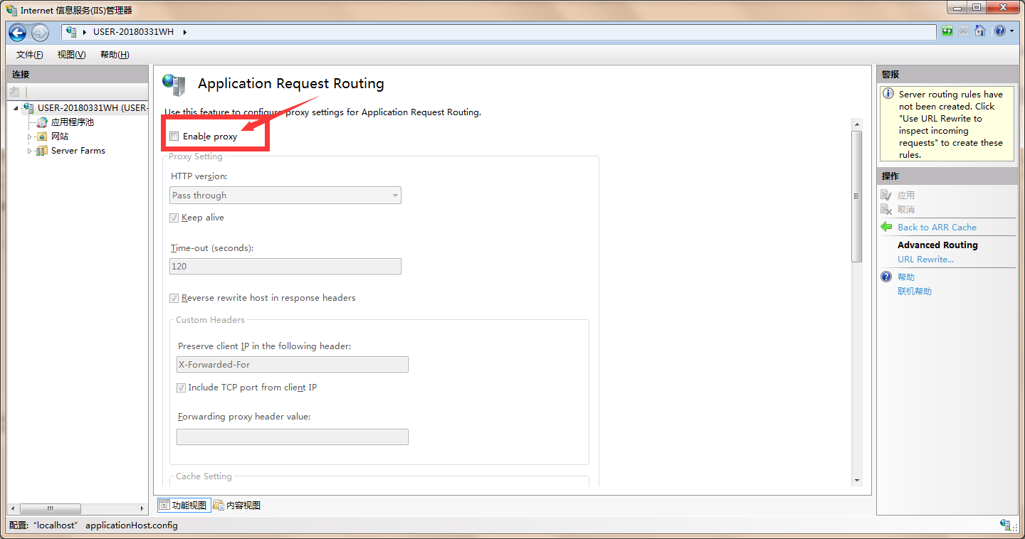Image resolution: width=1025 pixels, height=539 pixels.
Task: Click the 应用 apply icon in actions
Action: tap(886, 195)
